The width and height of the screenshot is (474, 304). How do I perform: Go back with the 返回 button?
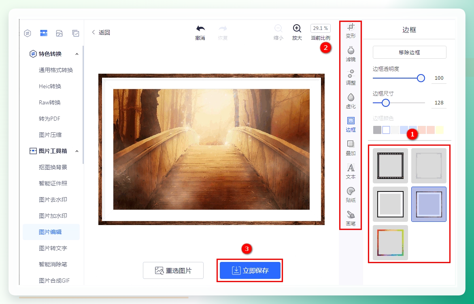pos(101,32)
